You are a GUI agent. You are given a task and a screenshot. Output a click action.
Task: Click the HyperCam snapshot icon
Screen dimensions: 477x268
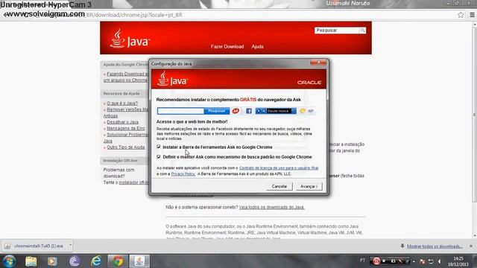click(x=393, y=261)
